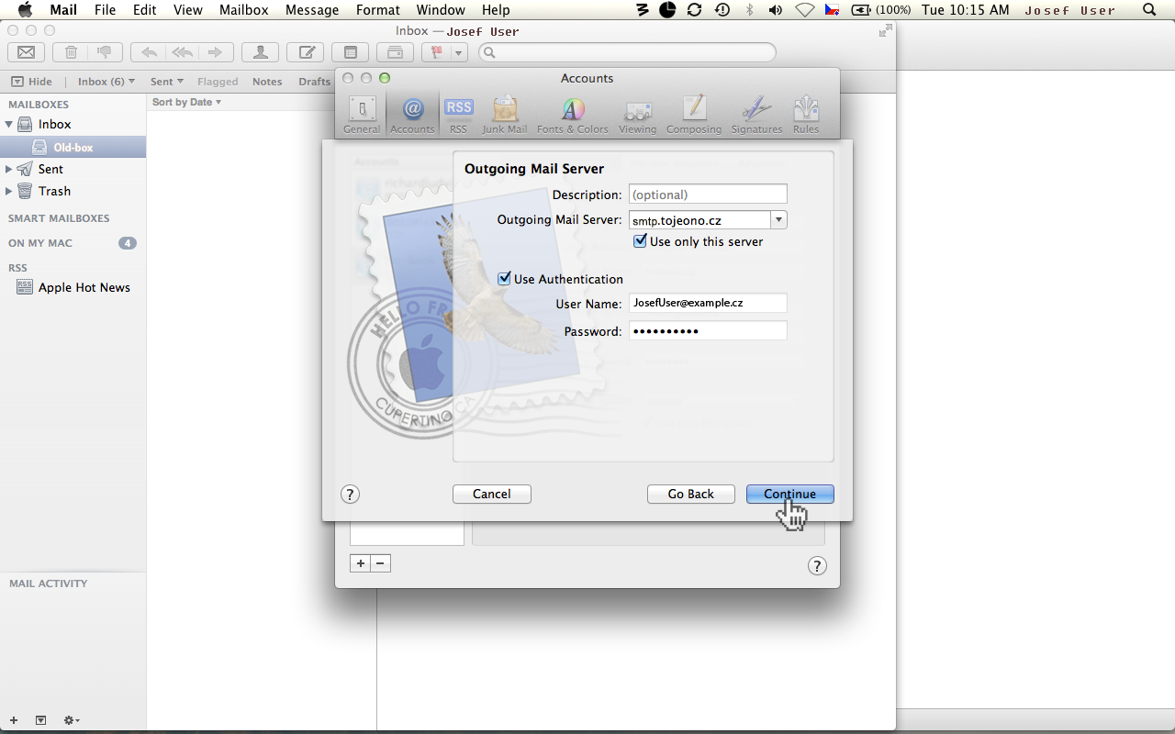The height and width of the screenshot is (734, 1175).
Task: Click the toolbar search field
Action: coord(628,52)
